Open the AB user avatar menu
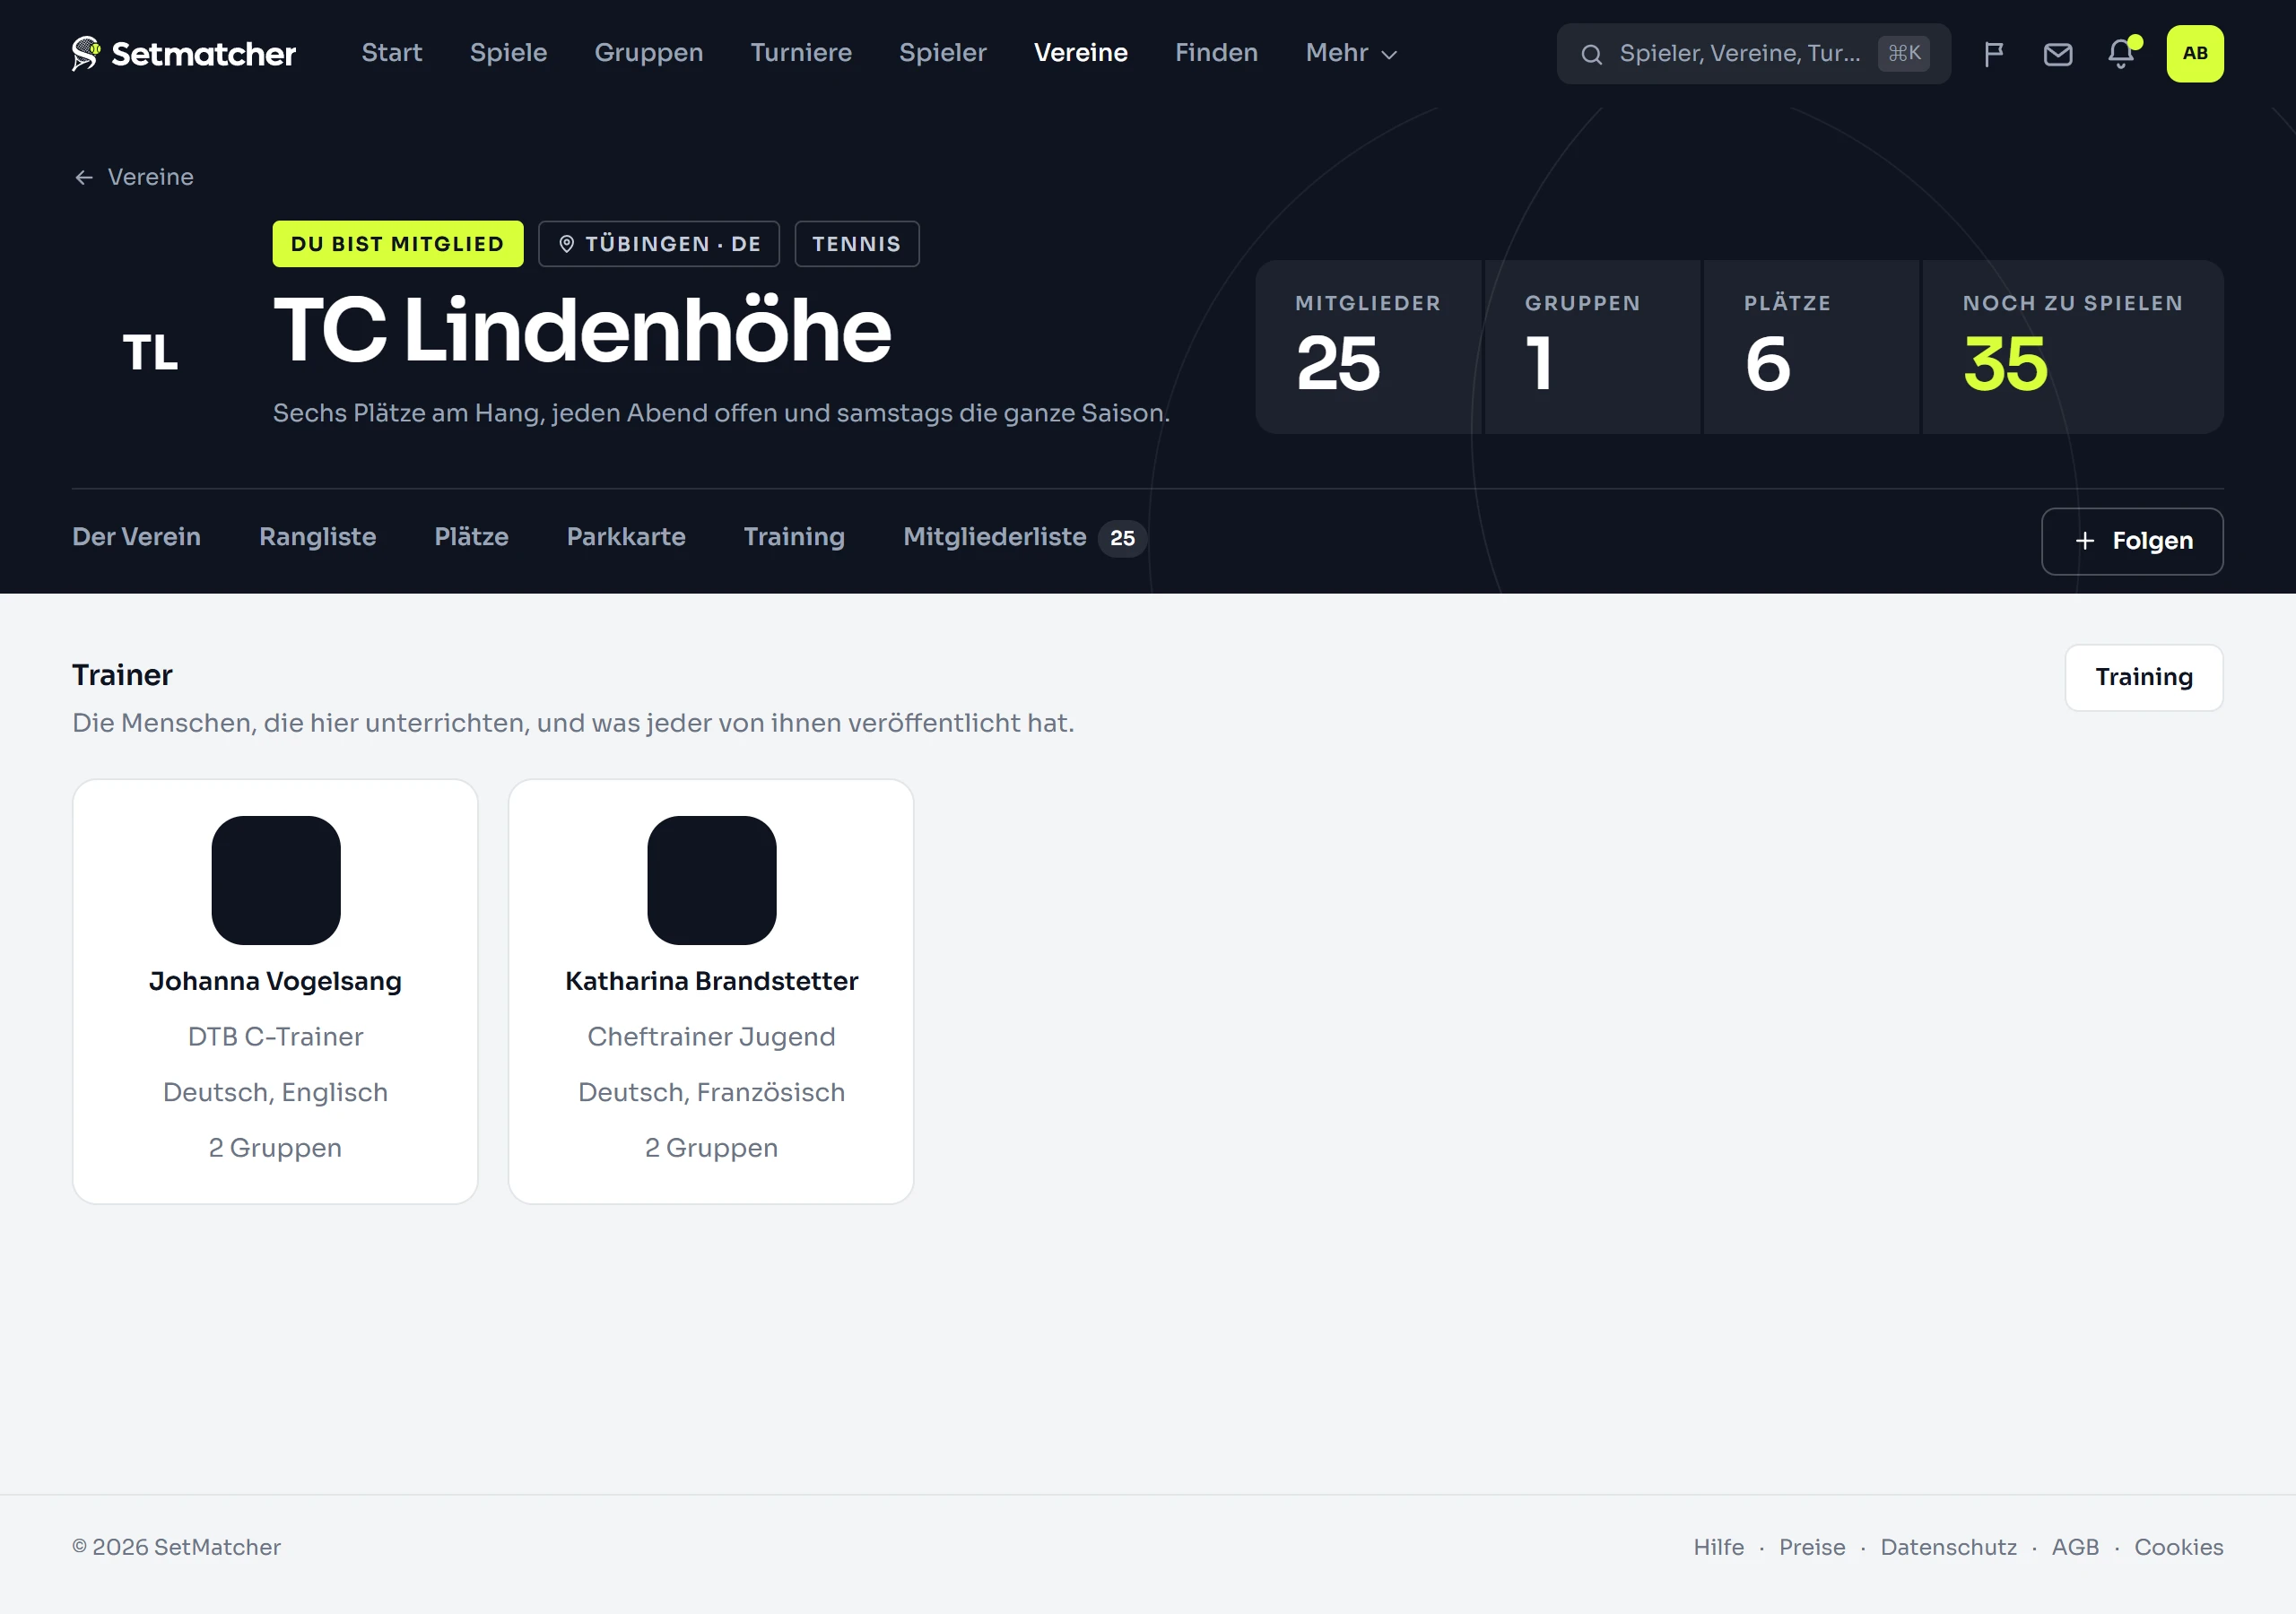 tap(2194, 54)
